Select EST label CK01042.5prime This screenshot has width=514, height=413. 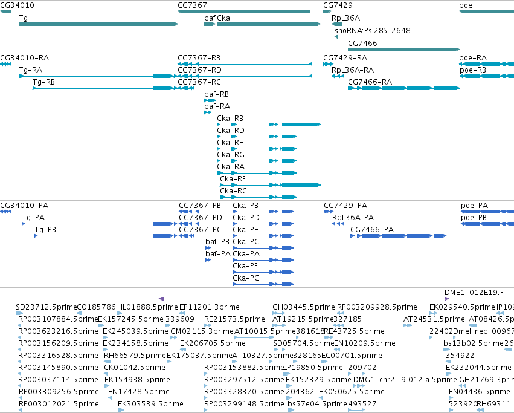click(135, 368)
